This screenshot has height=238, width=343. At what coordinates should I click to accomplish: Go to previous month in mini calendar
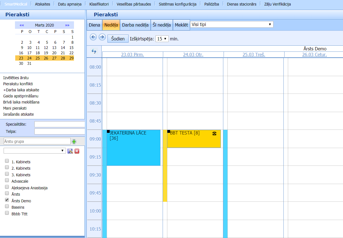click(22, 25)
